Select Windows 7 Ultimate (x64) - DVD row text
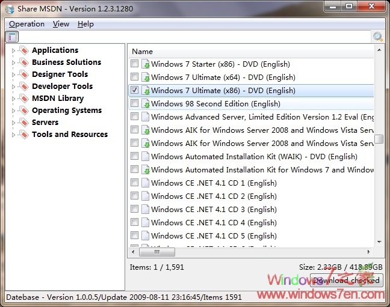The height and width of the screenshot is (307, 390). (223, 78)
